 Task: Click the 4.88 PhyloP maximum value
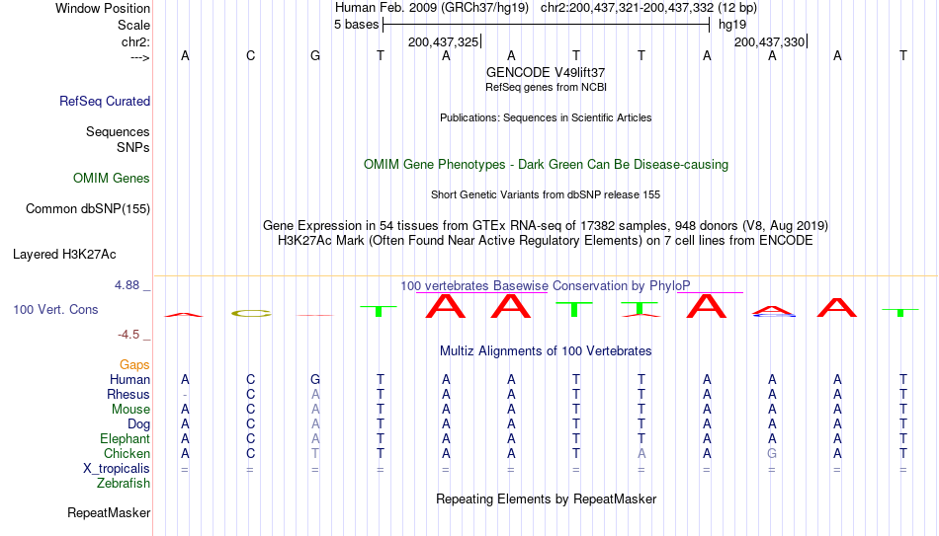coord(127,285)
